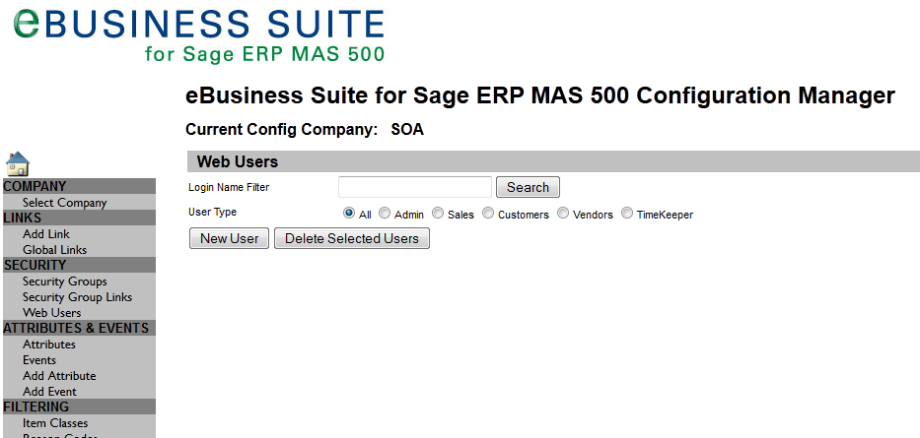Select the Vendors radio button
The image size is (920, 438).
tap(563, 214)
